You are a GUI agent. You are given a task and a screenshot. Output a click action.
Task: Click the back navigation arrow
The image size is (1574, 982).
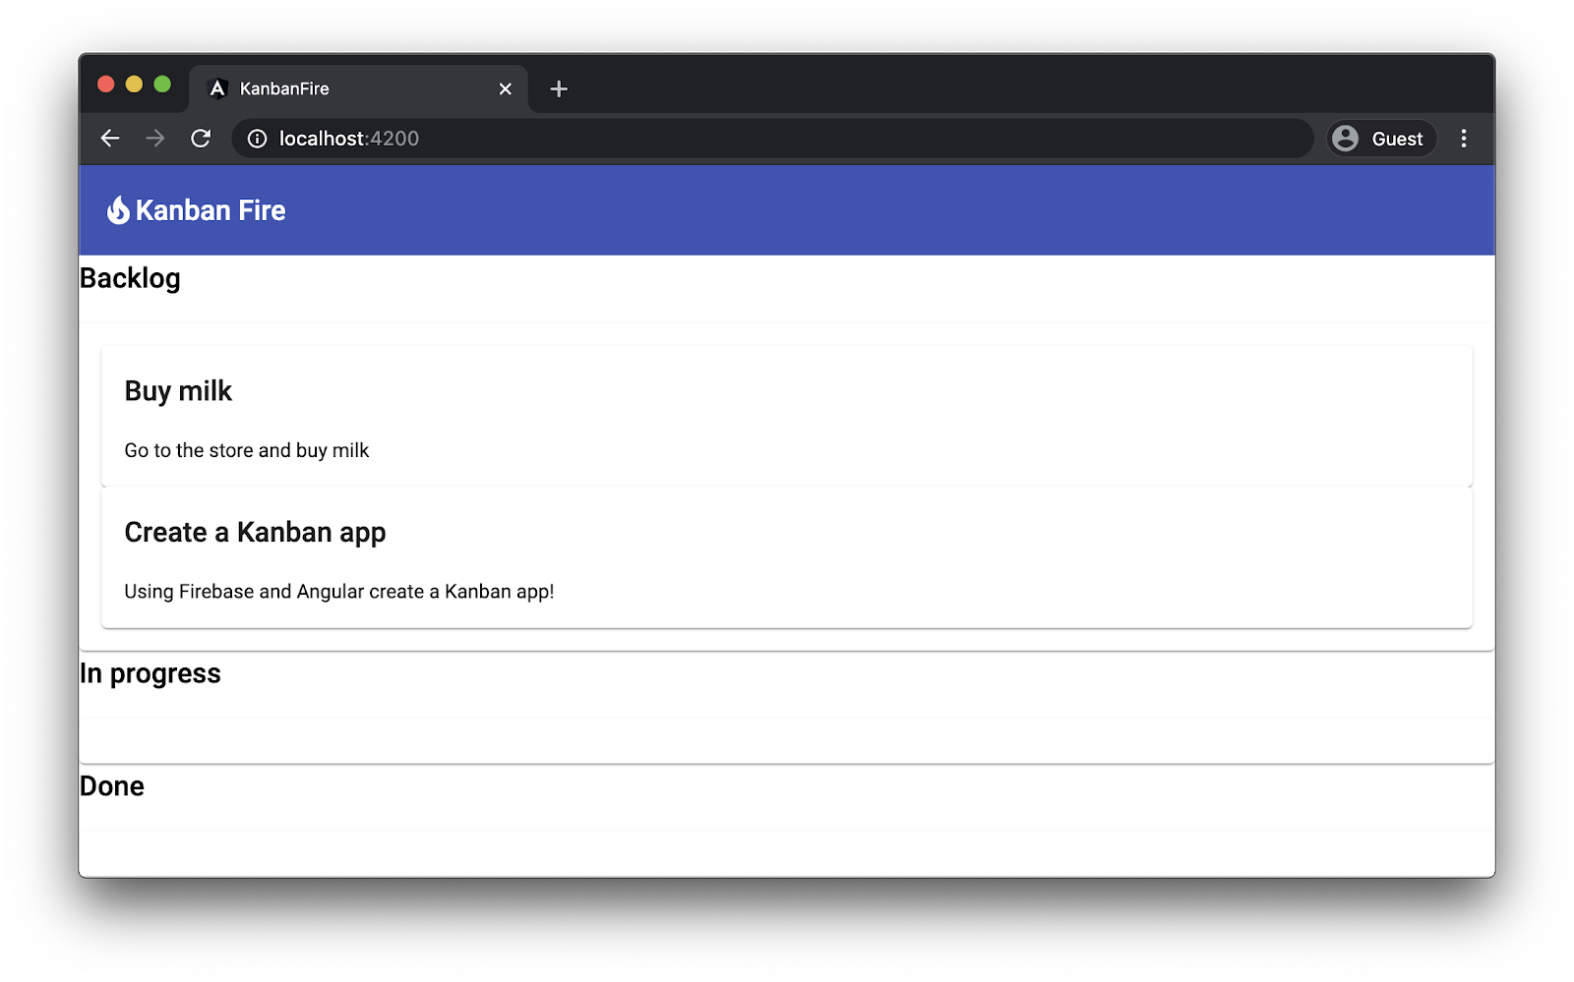point(109,139)
